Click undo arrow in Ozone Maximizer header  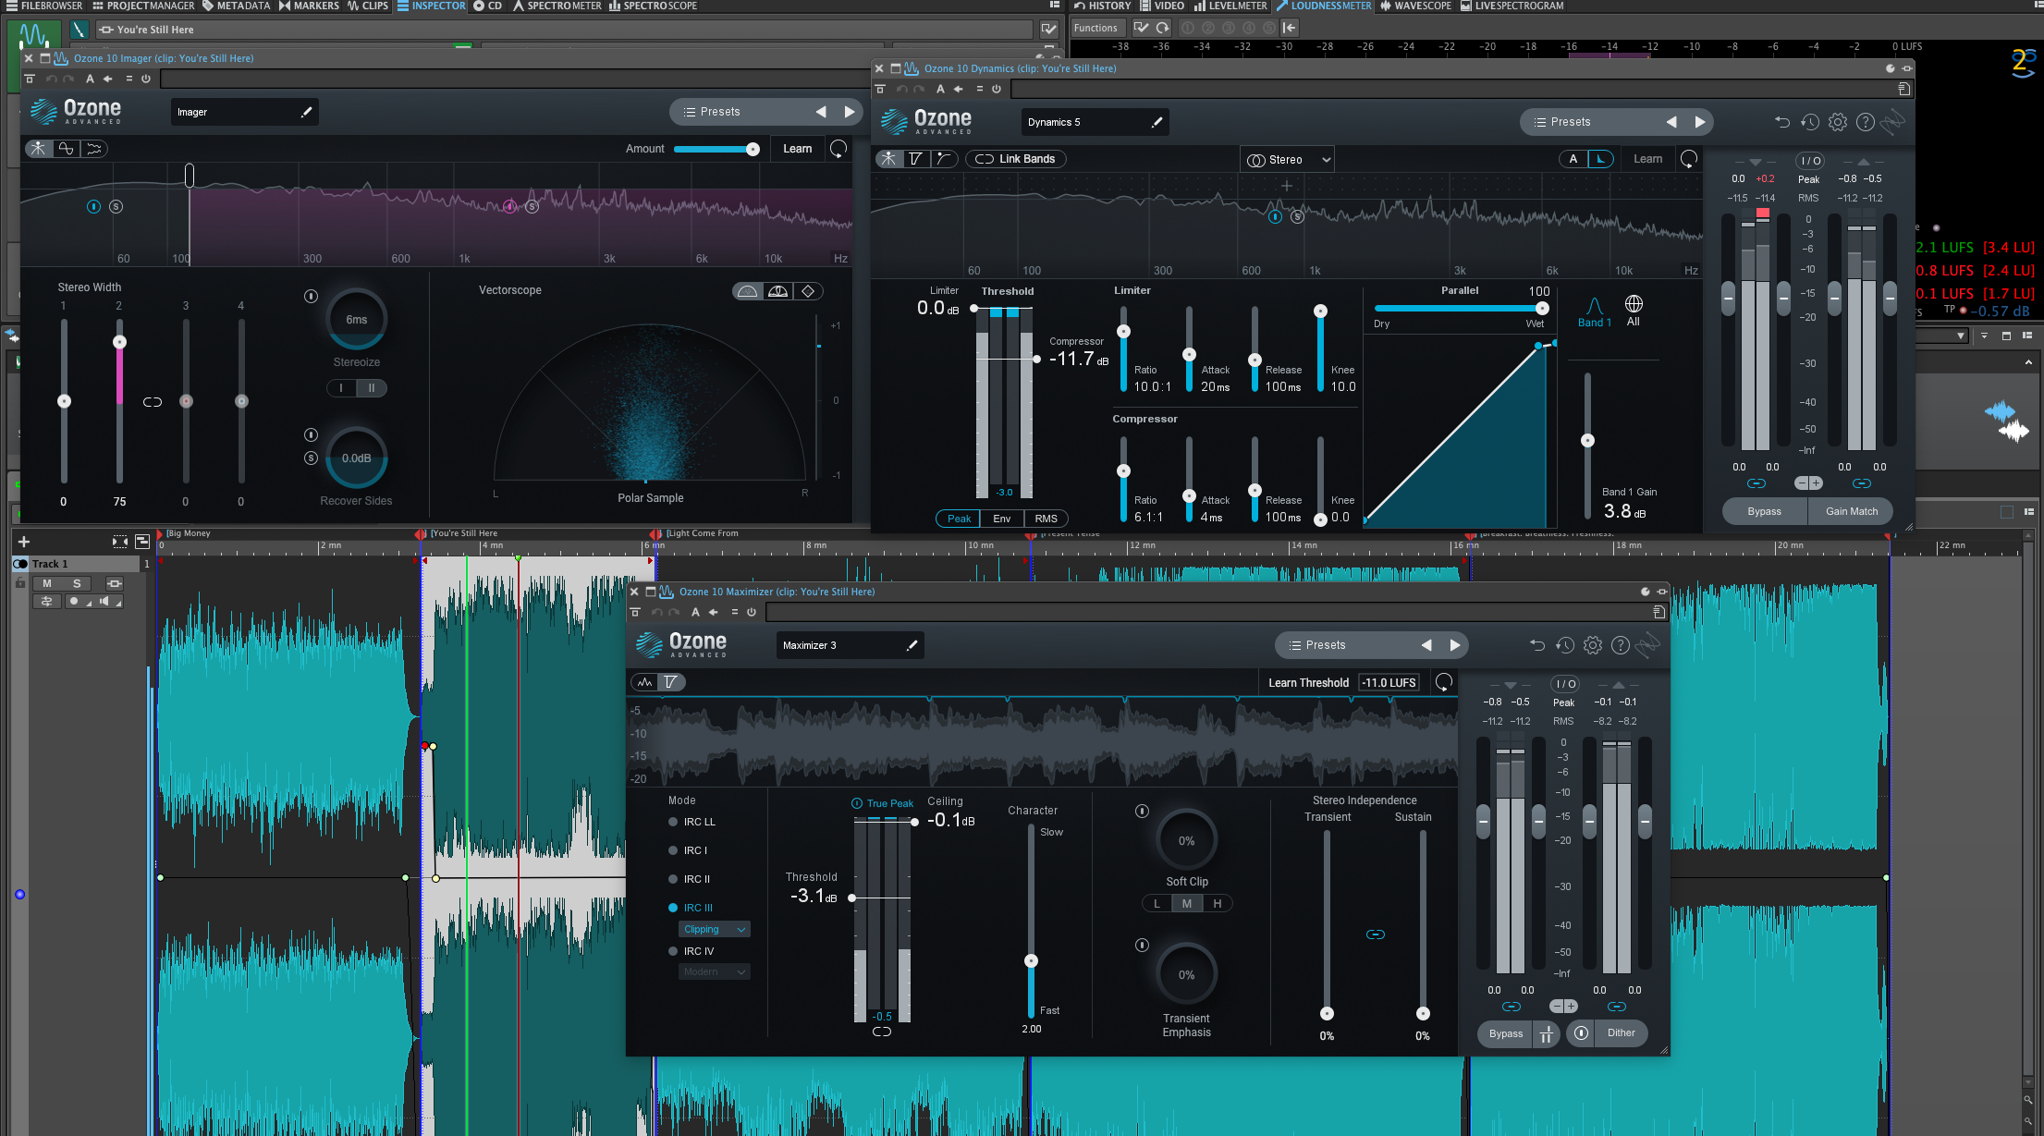coord(1537,645)
